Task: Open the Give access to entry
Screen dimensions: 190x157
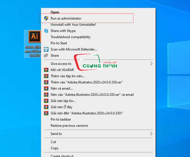Action: [98, 64]
